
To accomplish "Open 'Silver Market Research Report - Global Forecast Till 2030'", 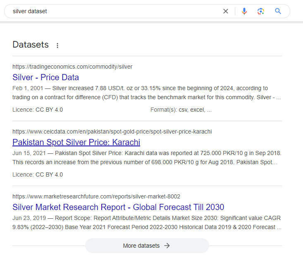I will coord(118,207).
